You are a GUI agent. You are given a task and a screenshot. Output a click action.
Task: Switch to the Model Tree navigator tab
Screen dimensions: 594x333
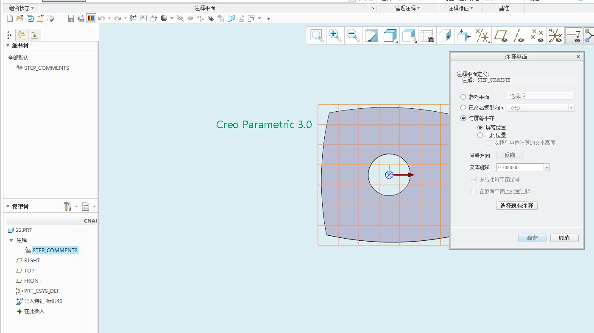pyautogui.click(x=10, y=35)
